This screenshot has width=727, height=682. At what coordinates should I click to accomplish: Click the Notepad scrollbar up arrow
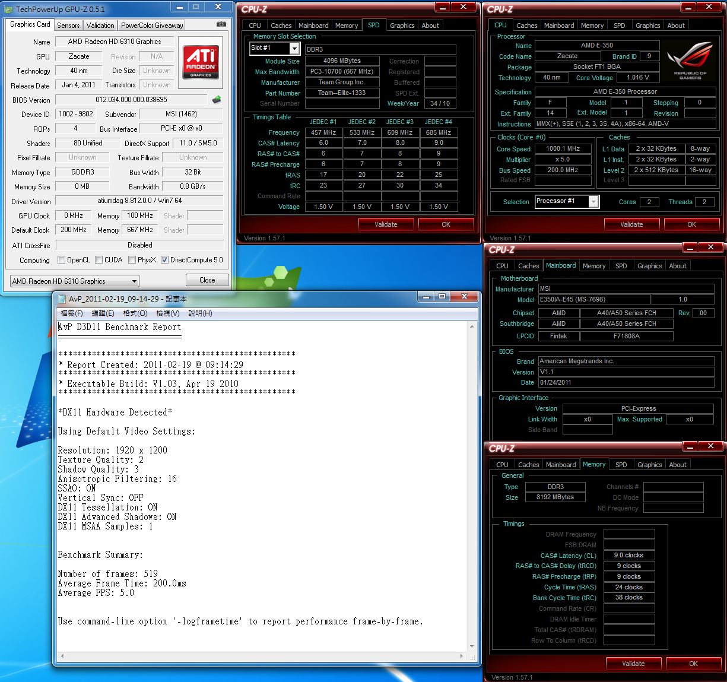click(472, 326)
